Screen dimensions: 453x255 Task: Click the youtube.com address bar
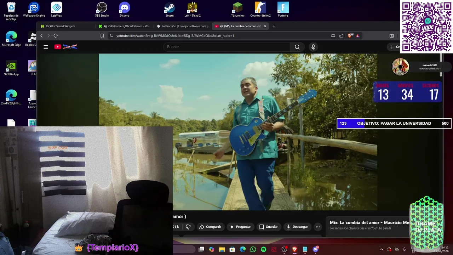pos(219,36)
